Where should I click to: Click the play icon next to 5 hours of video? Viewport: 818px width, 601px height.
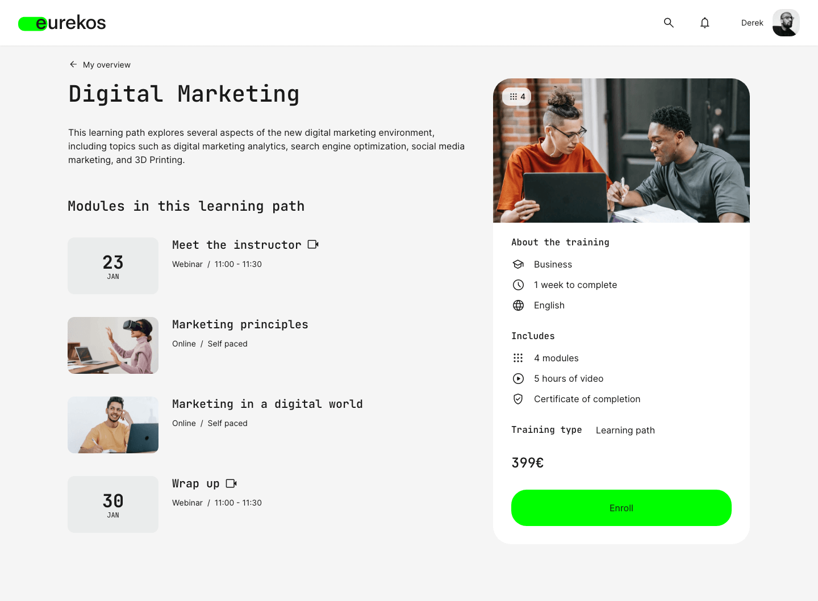tap(518, 378)
